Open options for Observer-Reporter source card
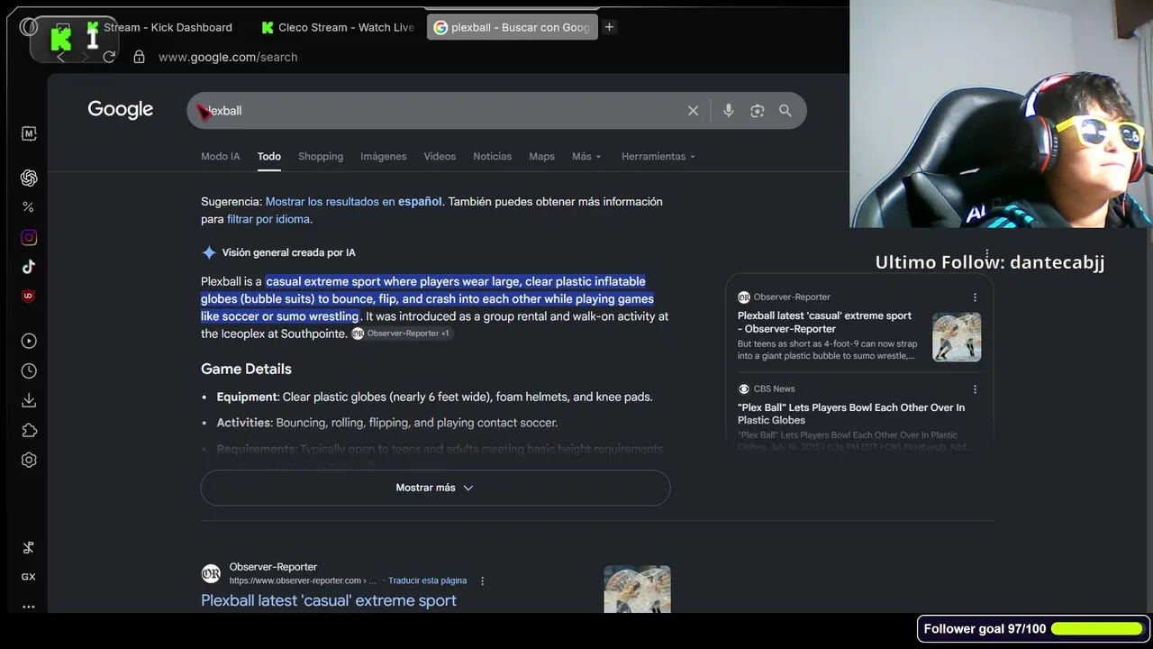 (x=975, y=297)
